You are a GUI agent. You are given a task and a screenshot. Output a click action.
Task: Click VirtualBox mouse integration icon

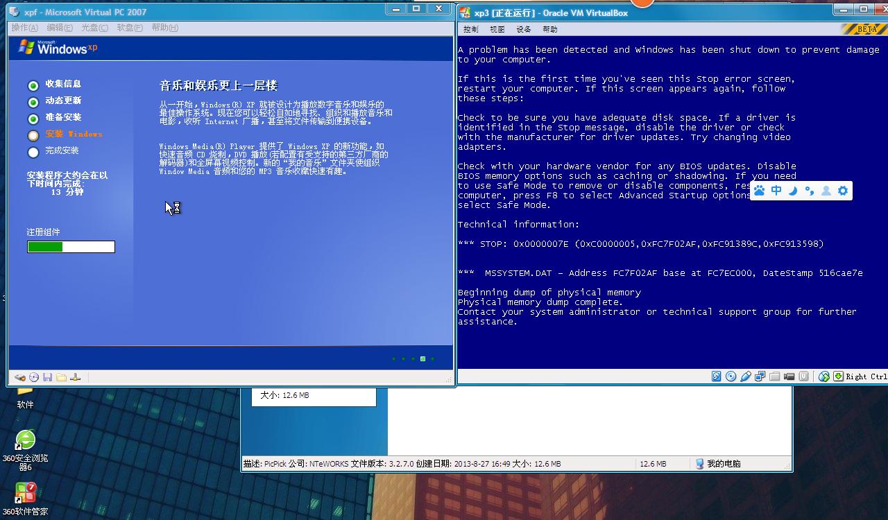coord(824,376)
